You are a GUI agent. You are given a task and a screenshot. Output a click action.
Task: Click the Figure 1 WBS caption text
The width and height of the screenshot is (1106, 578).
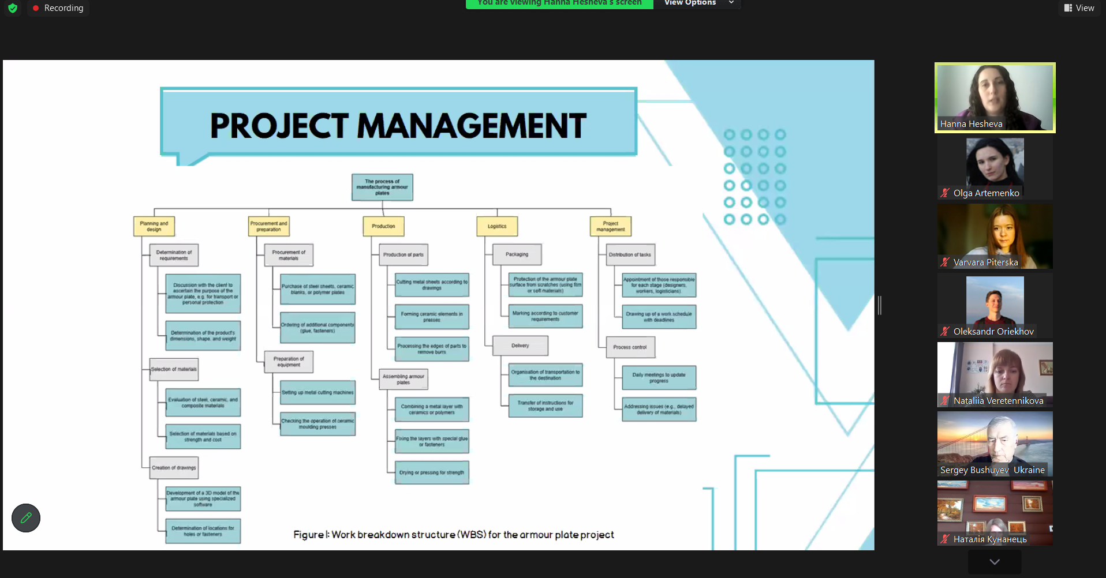click(454, 535)
